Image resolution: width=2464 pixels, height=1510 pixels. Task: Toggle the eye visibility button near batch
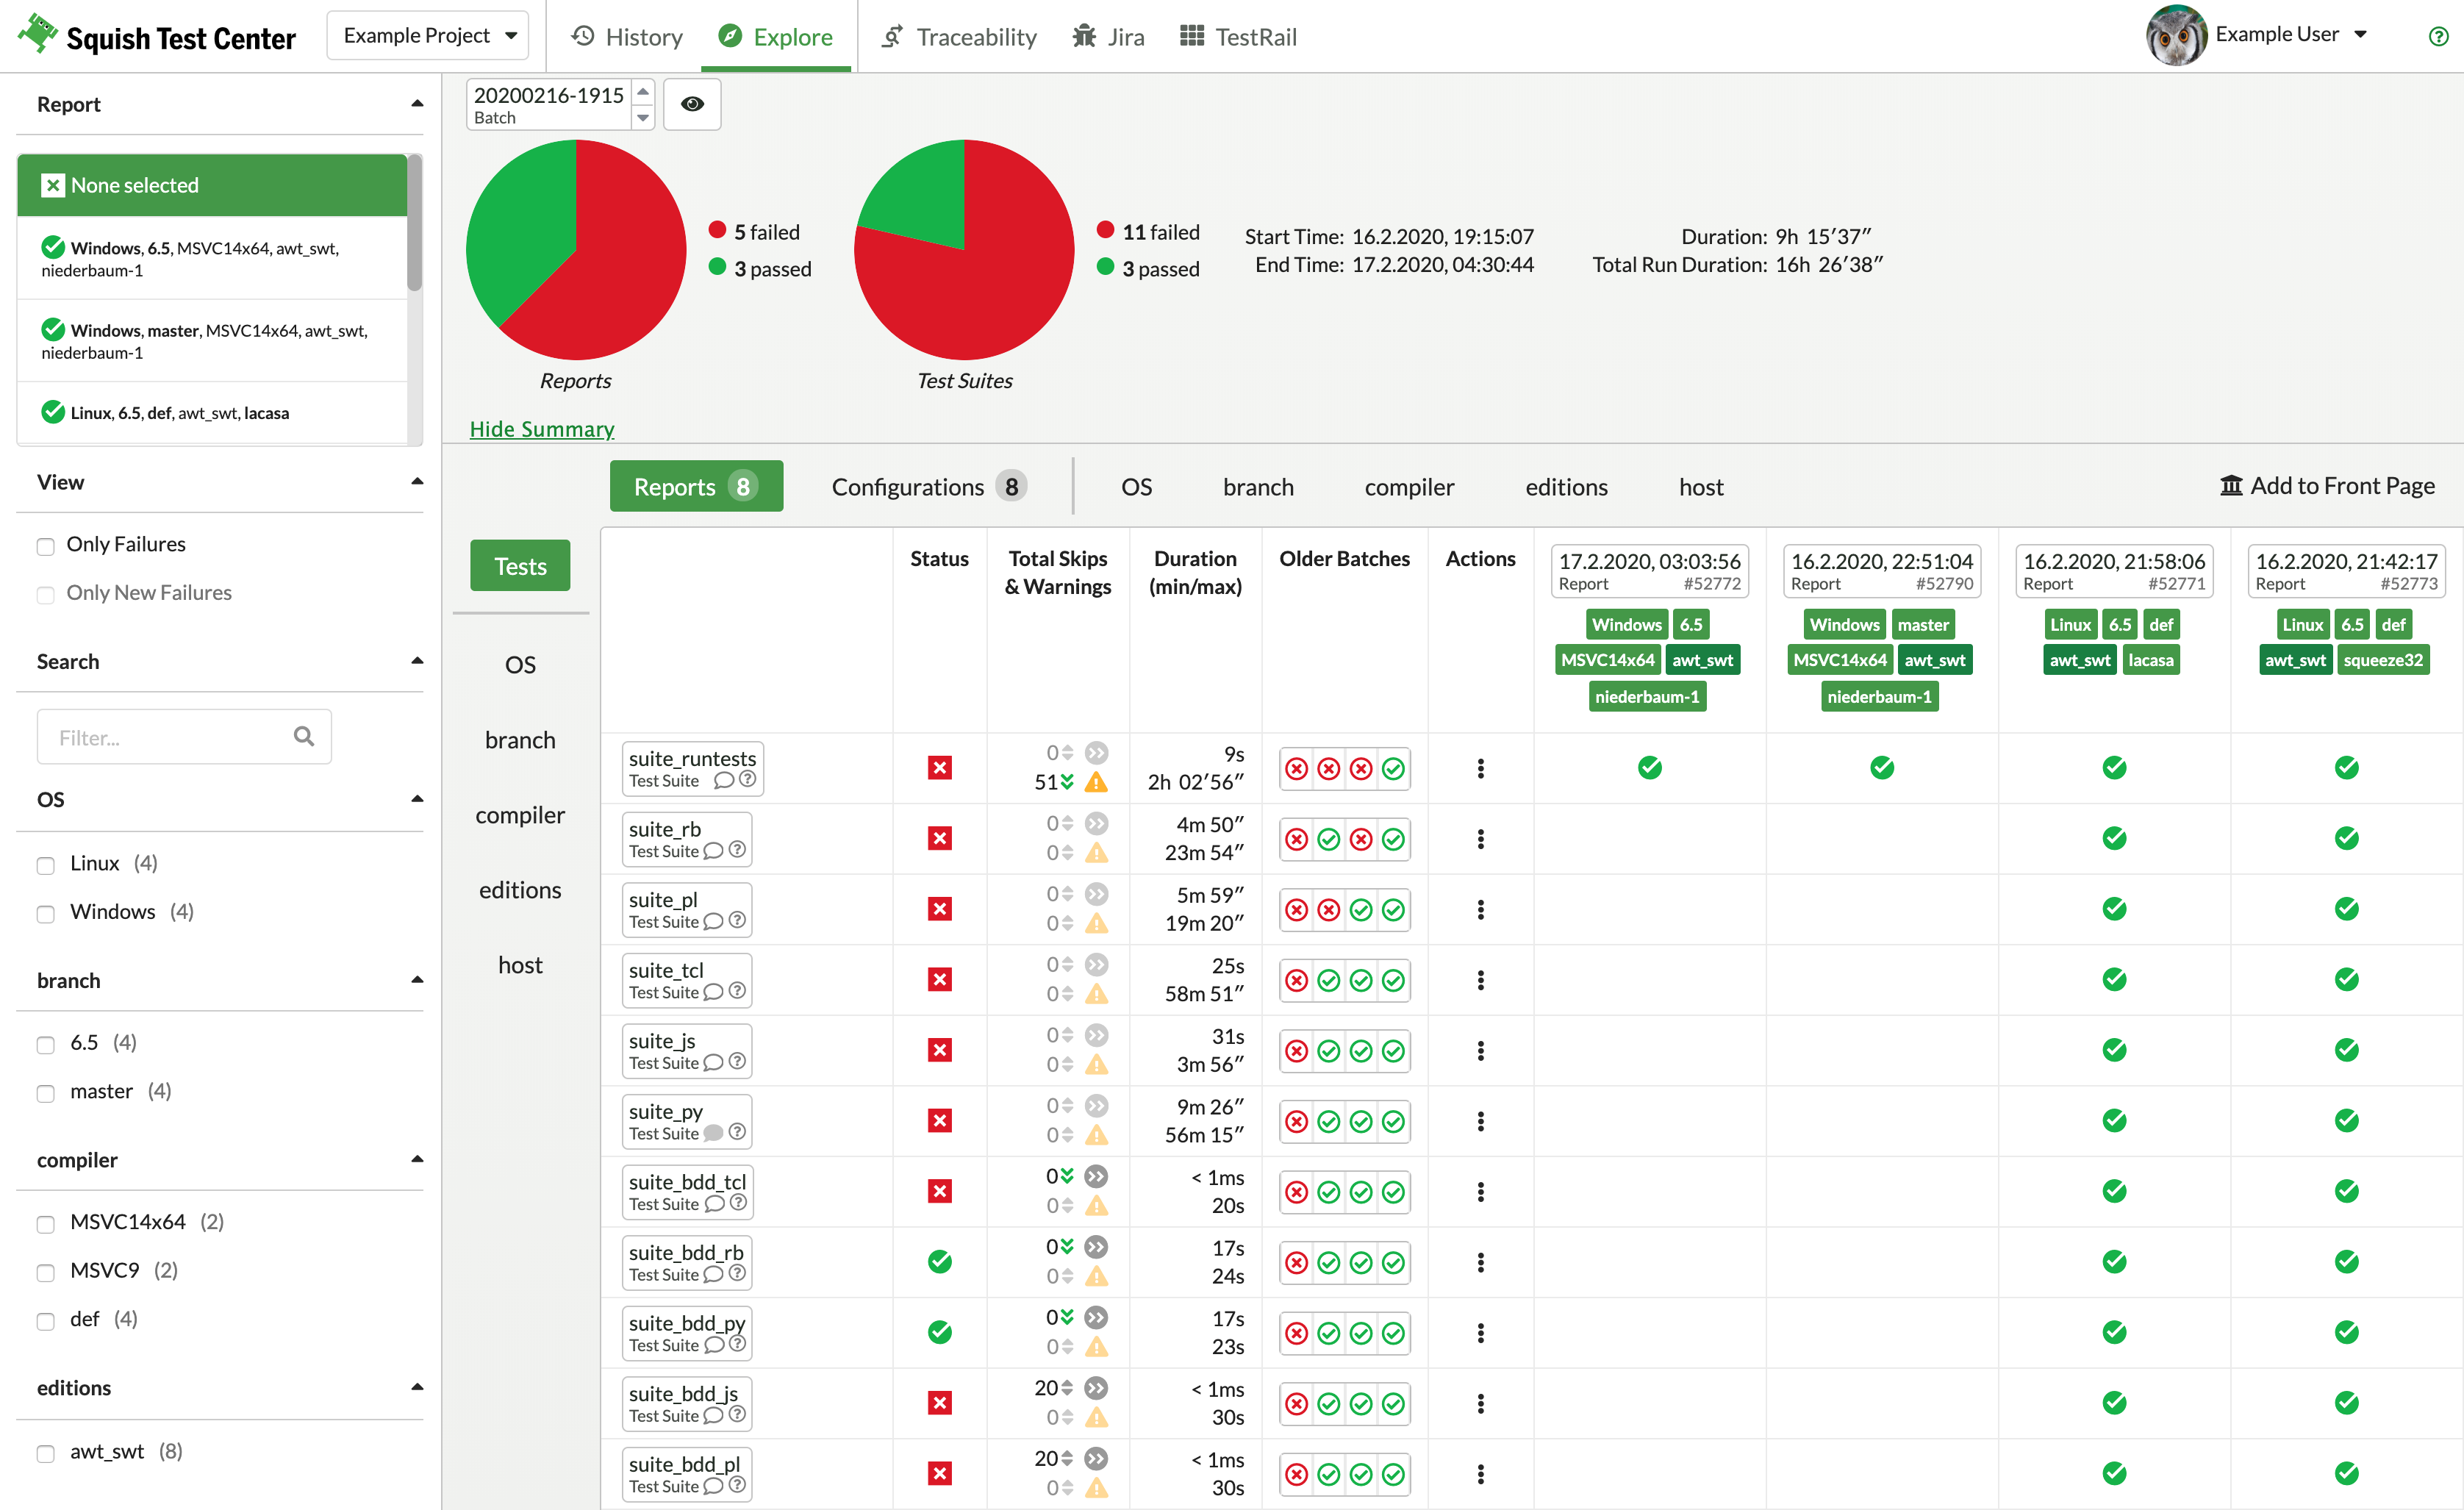(x=692, y=104)
